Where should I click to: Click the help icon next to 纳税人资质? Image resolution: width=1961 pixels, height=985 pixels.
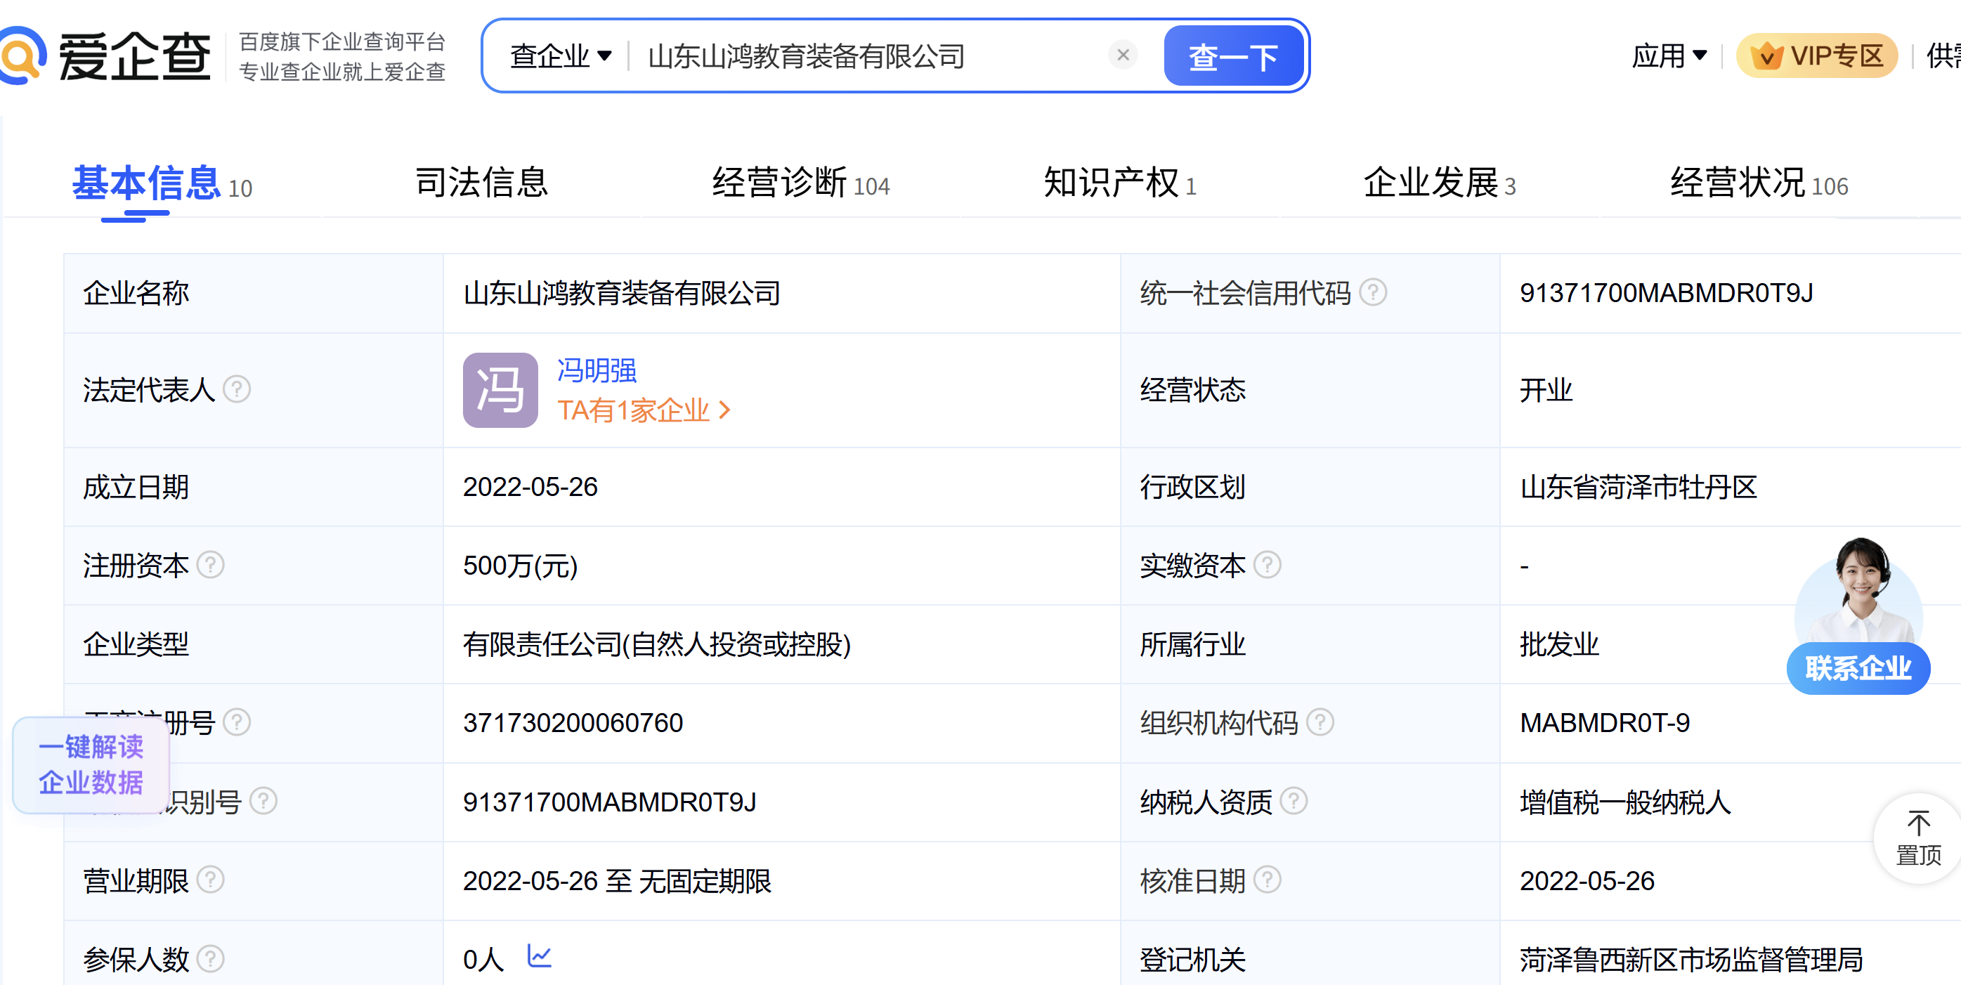[x=1293, y=801]
